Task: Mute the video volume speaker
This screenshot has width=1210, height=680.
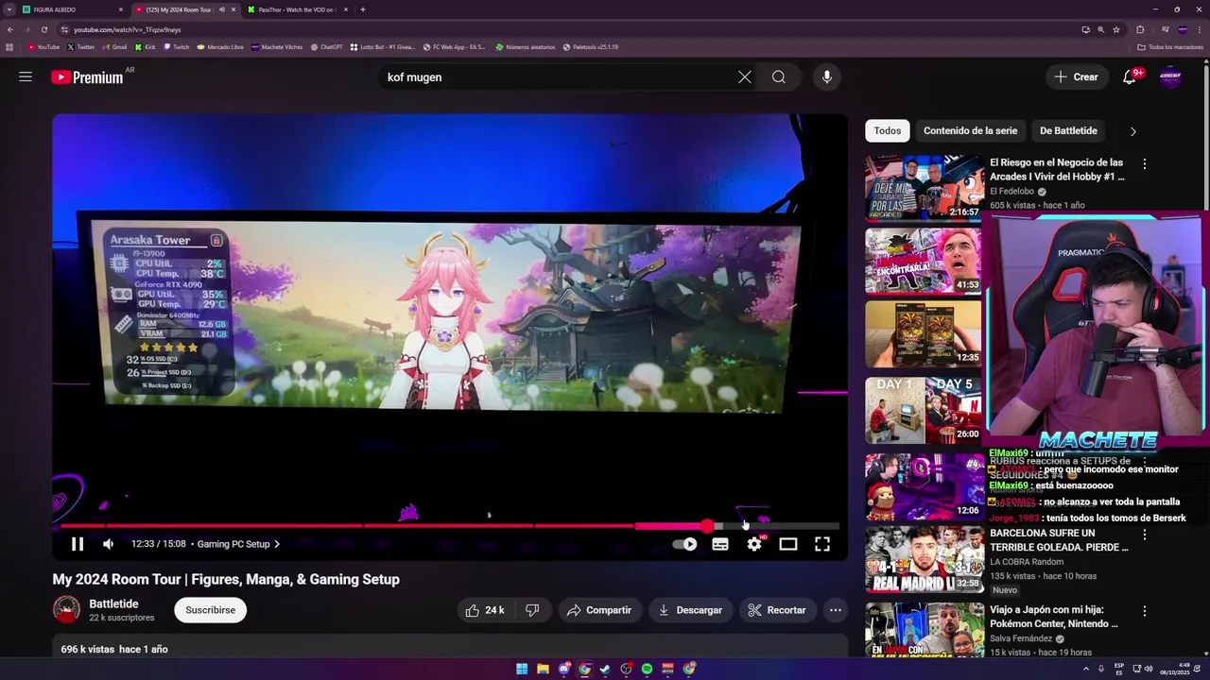Action: (x=108, y=544)
